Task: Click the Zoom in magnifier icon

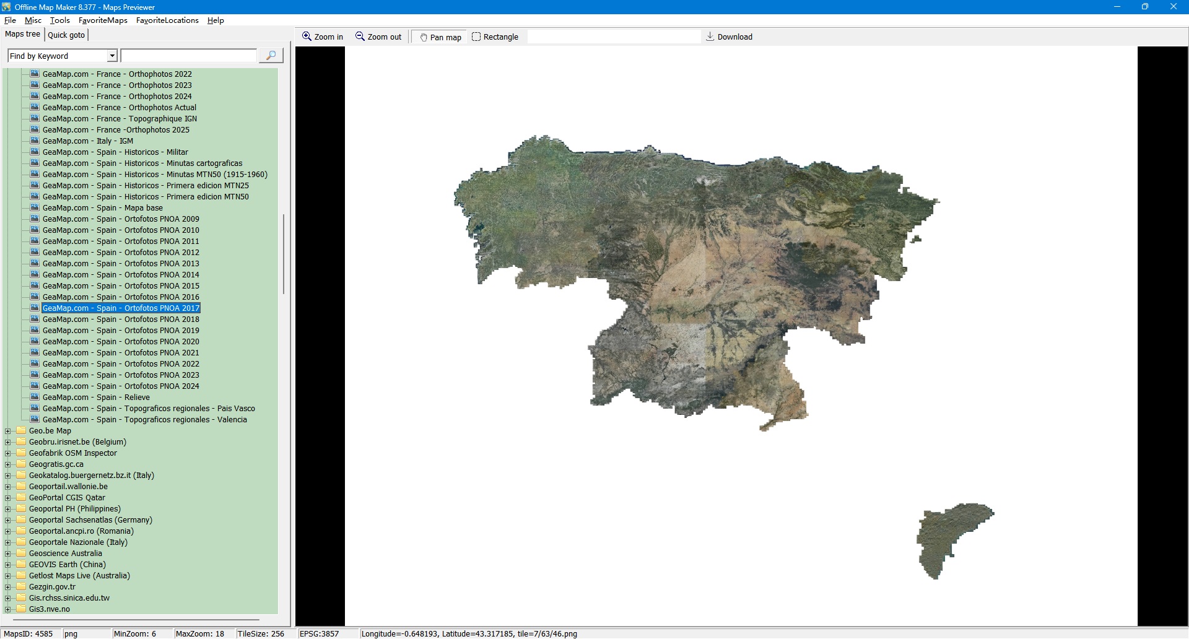Action: coord(307,37)
